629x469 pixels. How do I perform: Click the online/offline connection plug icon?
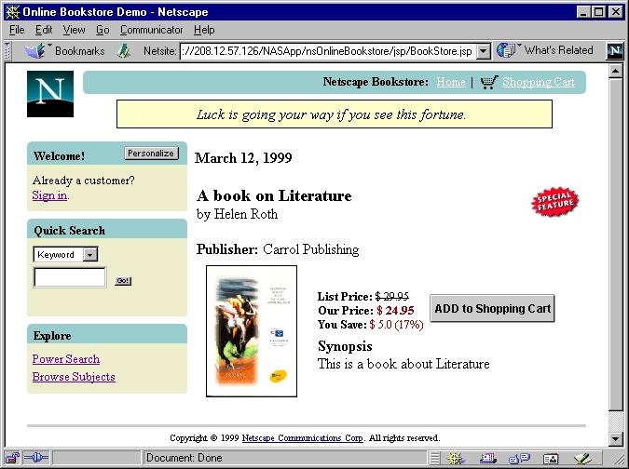(x=35, y=458)
